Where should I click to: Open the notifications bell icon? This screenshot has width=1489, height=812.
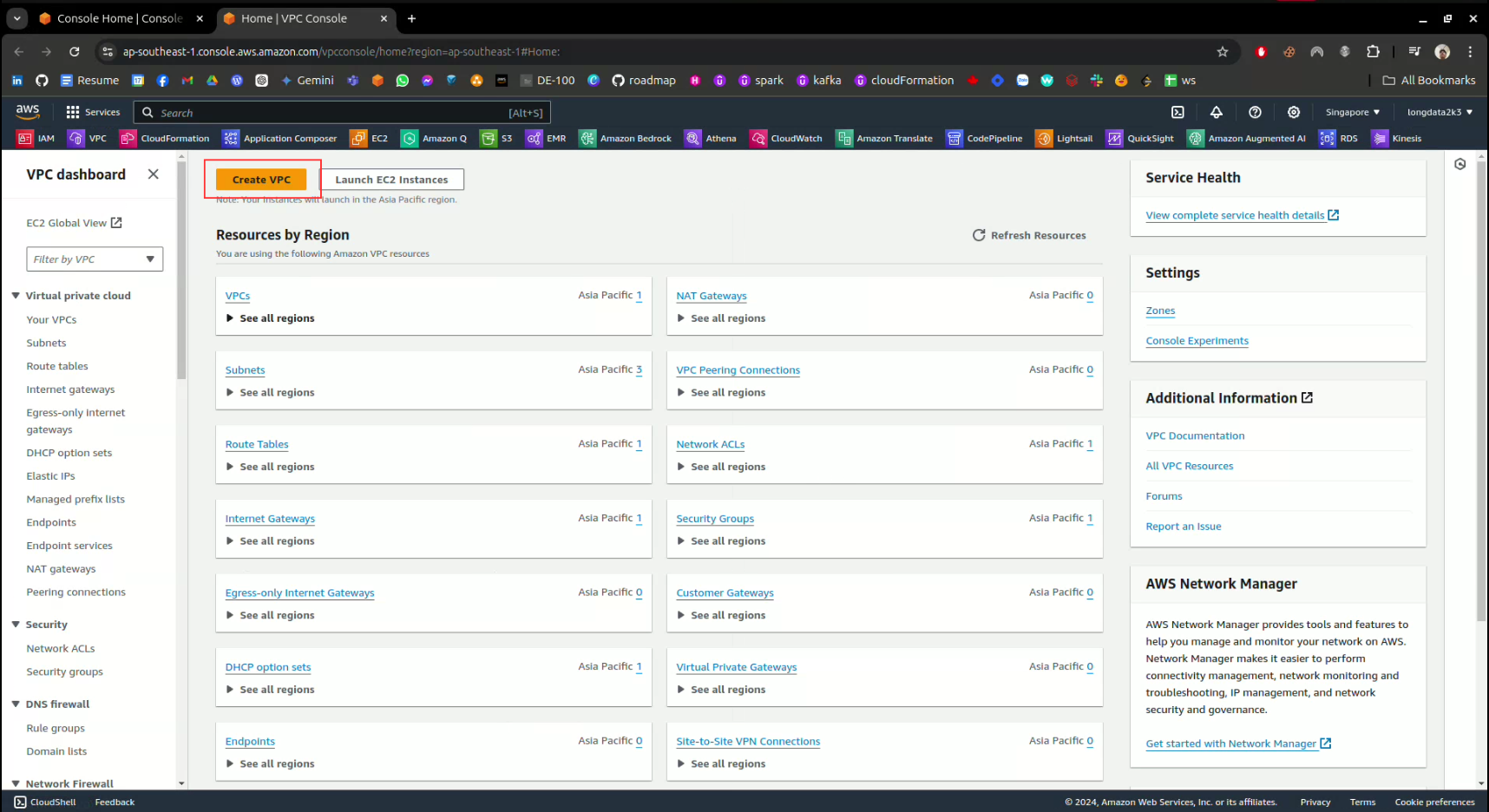pos(1217,112)
